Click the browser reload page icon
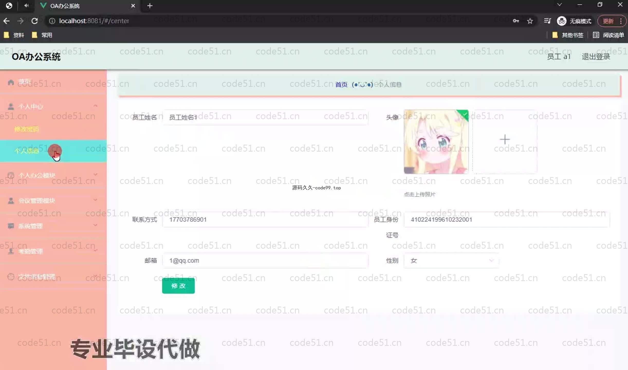 (35, 21)
